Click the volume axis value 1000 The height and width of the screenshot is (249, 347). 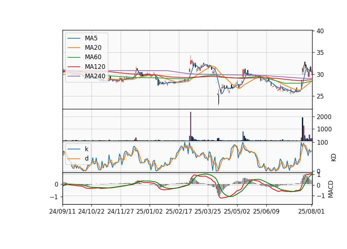324,129
